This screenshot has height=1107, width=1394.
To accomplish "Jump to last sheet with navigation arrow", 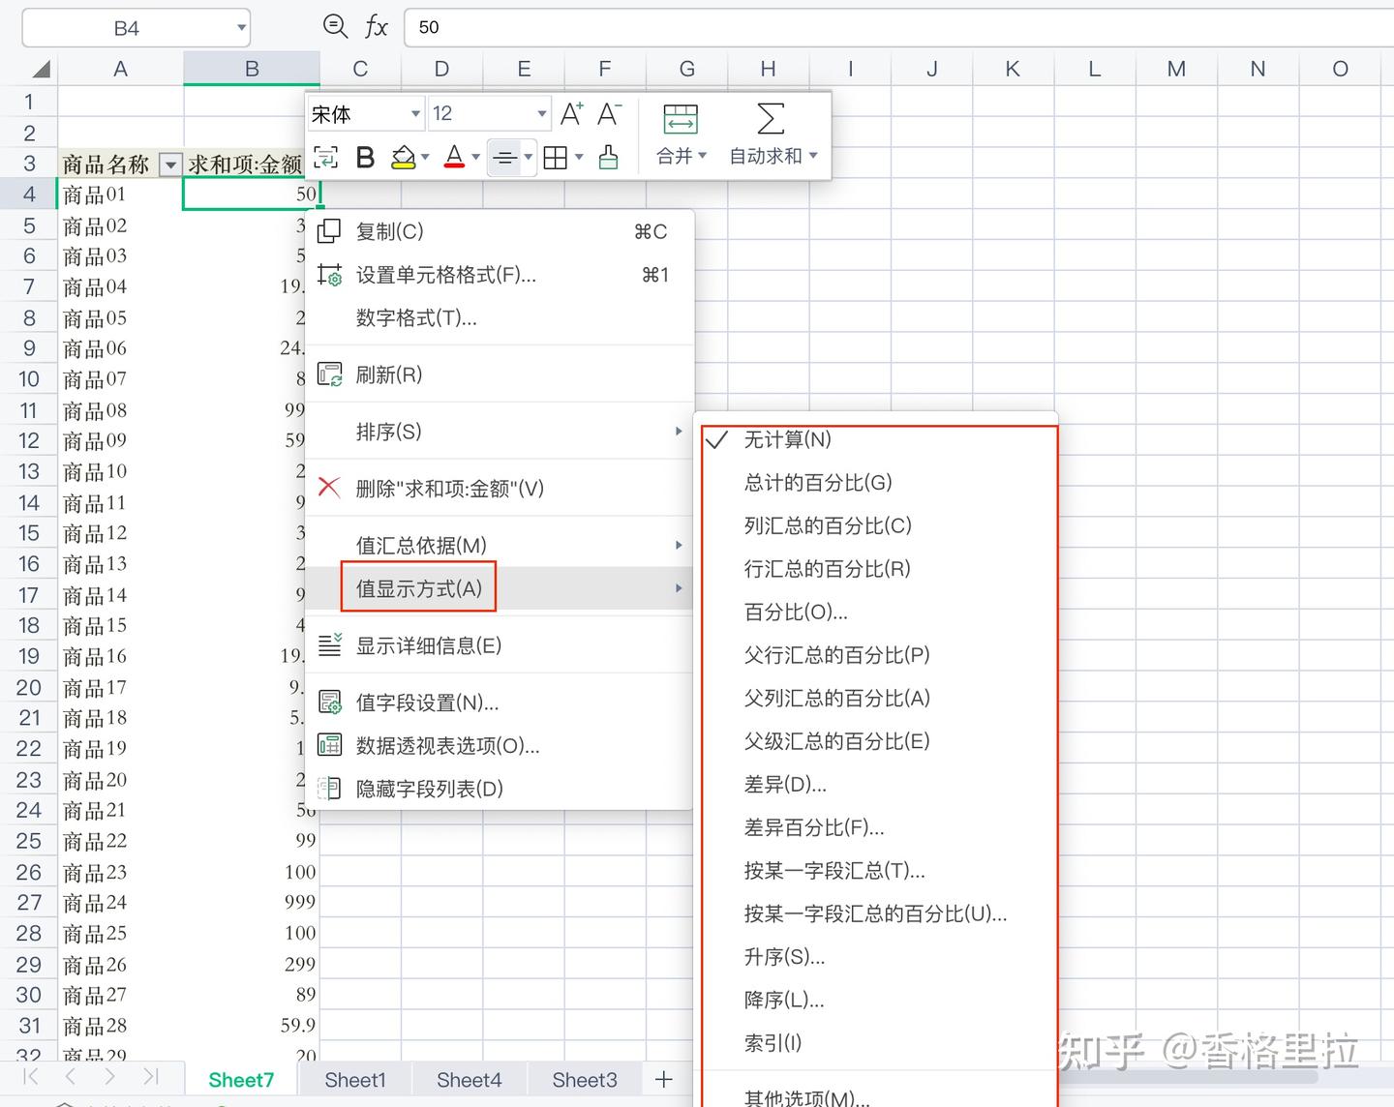I will [150, 1077].
